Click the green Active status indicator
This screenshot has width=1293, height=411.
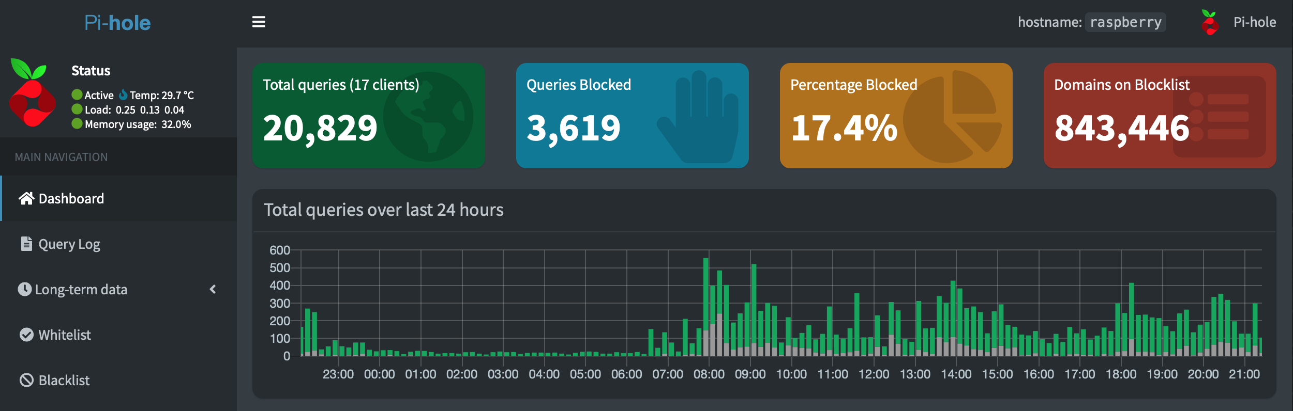click(x=77, y=94)
